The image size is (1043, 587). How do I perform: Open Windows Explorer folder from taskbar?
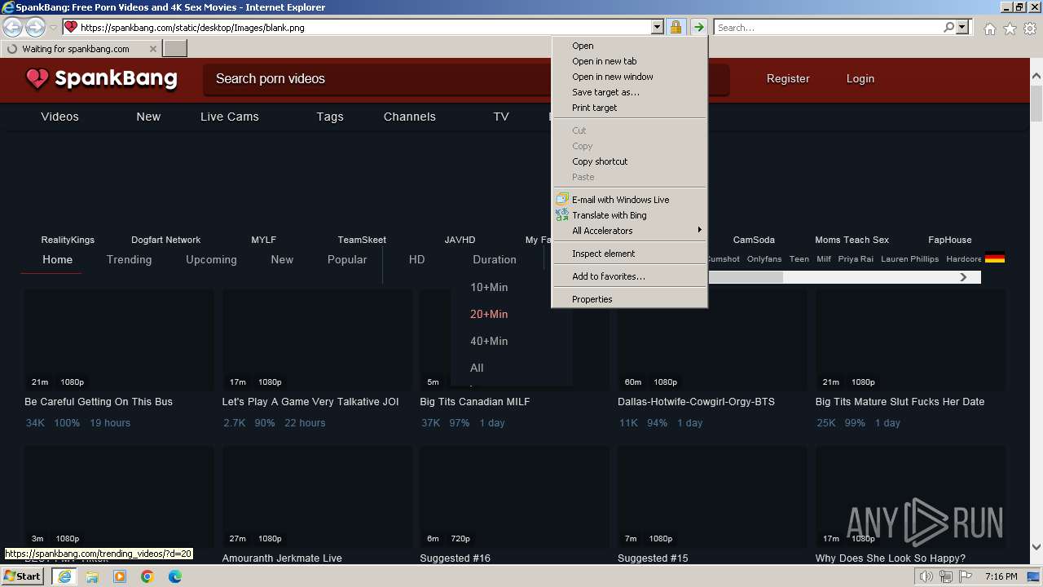(92, 576)
